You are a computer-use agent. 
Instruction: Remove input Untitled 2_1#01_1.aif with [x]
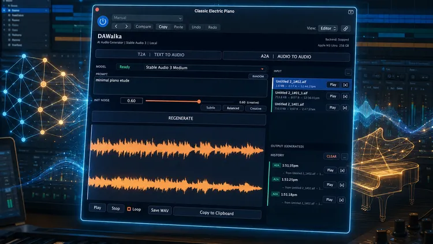[345, 97]
